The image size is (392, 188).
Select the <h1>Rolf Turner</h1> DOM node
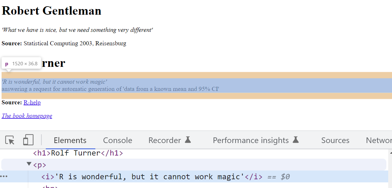pos(78,153)
